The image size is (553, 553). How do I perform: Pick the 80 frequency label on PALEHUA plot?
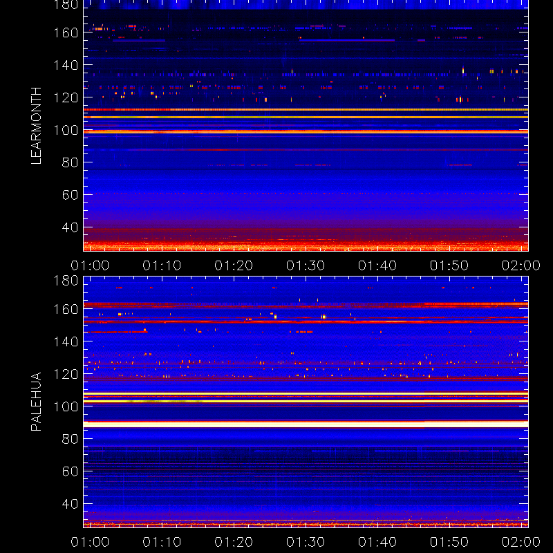click(x=70, y=439)
